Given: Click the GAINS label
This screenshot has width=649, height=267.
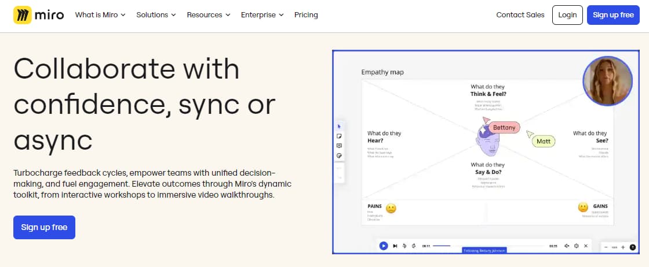Looking at the screenshot, I should coord(600,206).
